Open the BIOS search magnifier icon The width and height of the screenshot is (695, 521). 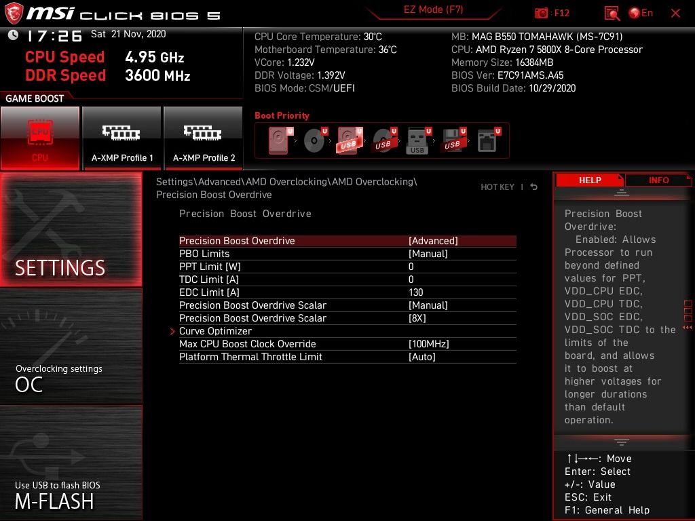click(612, 14)
